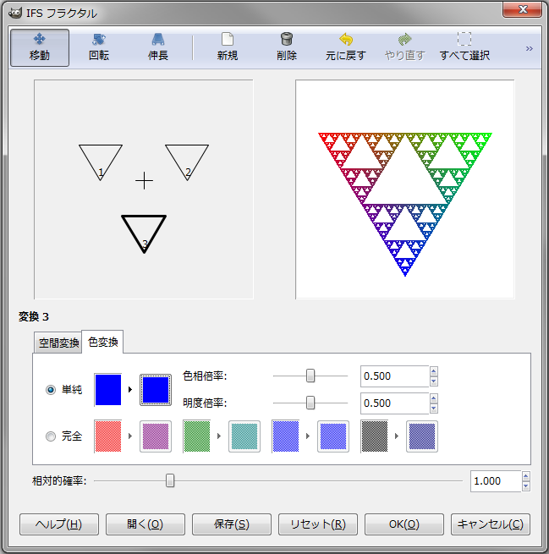
Task: Click the キャンセル(C) button
Action: pyautogui.click(x=491, y=524)
